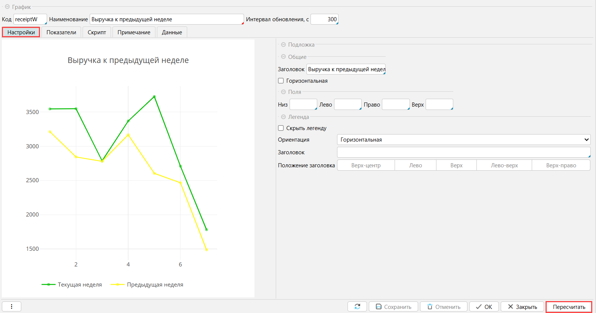Collapse the Подложка section

pyautogui.click(x=284, y=45)
